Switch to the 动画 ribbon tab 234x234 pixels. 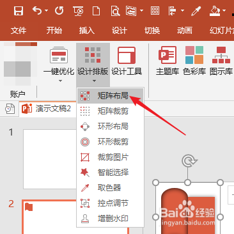click(185, 31)
